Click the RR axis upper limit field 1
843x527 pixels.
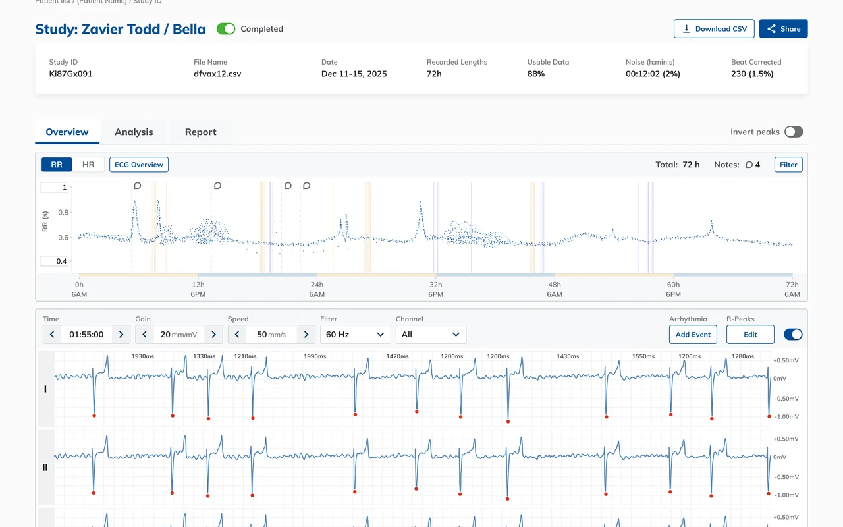[x=54, y=188]
